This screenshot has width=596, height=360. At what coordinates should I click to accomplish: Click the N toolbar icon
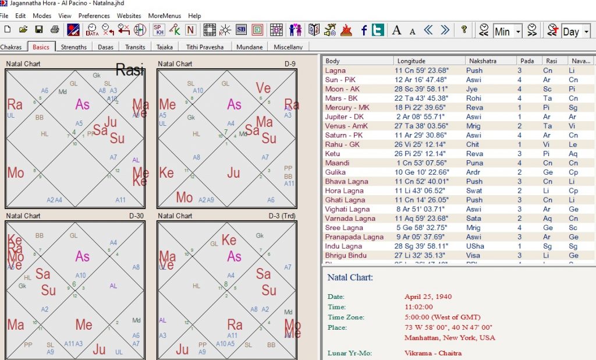(190, 30)
